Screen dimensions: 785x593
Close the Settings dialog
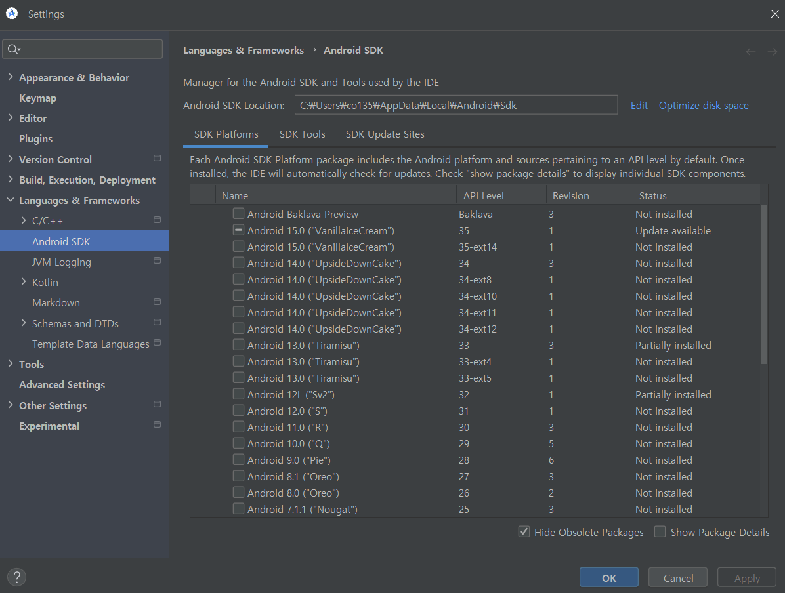coord(774,14)
